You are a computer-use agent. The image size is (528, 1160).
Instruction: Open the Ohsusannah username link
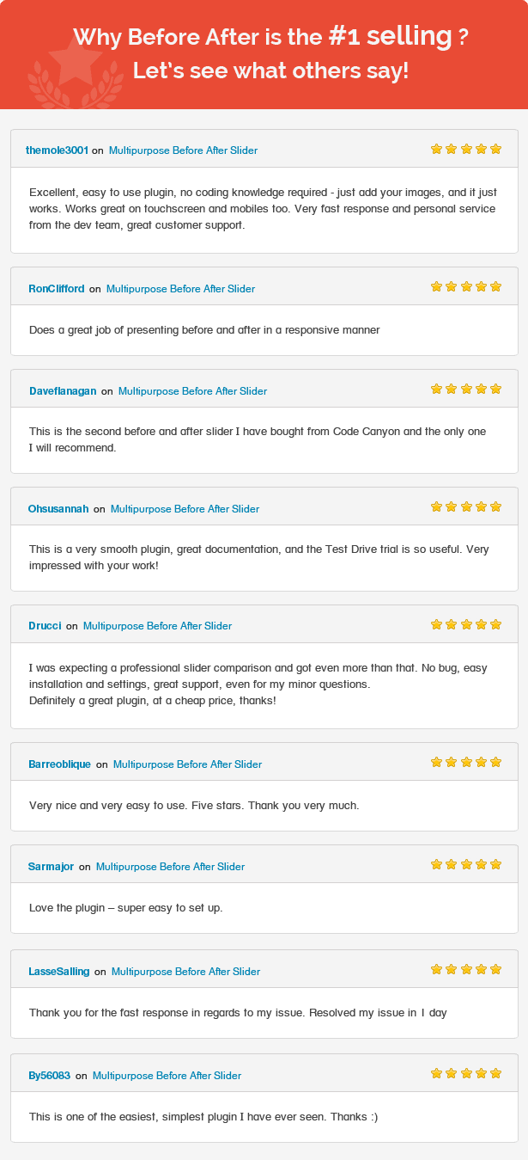click(58, 509)
